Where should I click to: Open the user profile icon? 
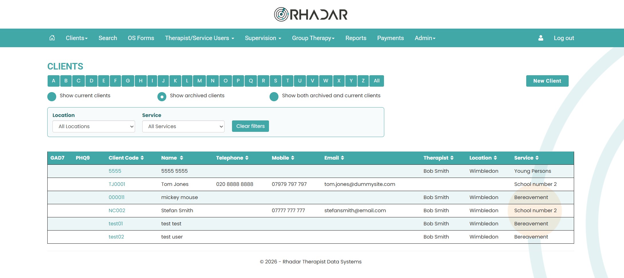click(541, 38)
